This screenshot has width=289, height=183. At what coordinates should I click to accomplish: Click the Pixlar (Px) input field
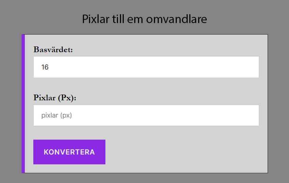pos(146,116)
